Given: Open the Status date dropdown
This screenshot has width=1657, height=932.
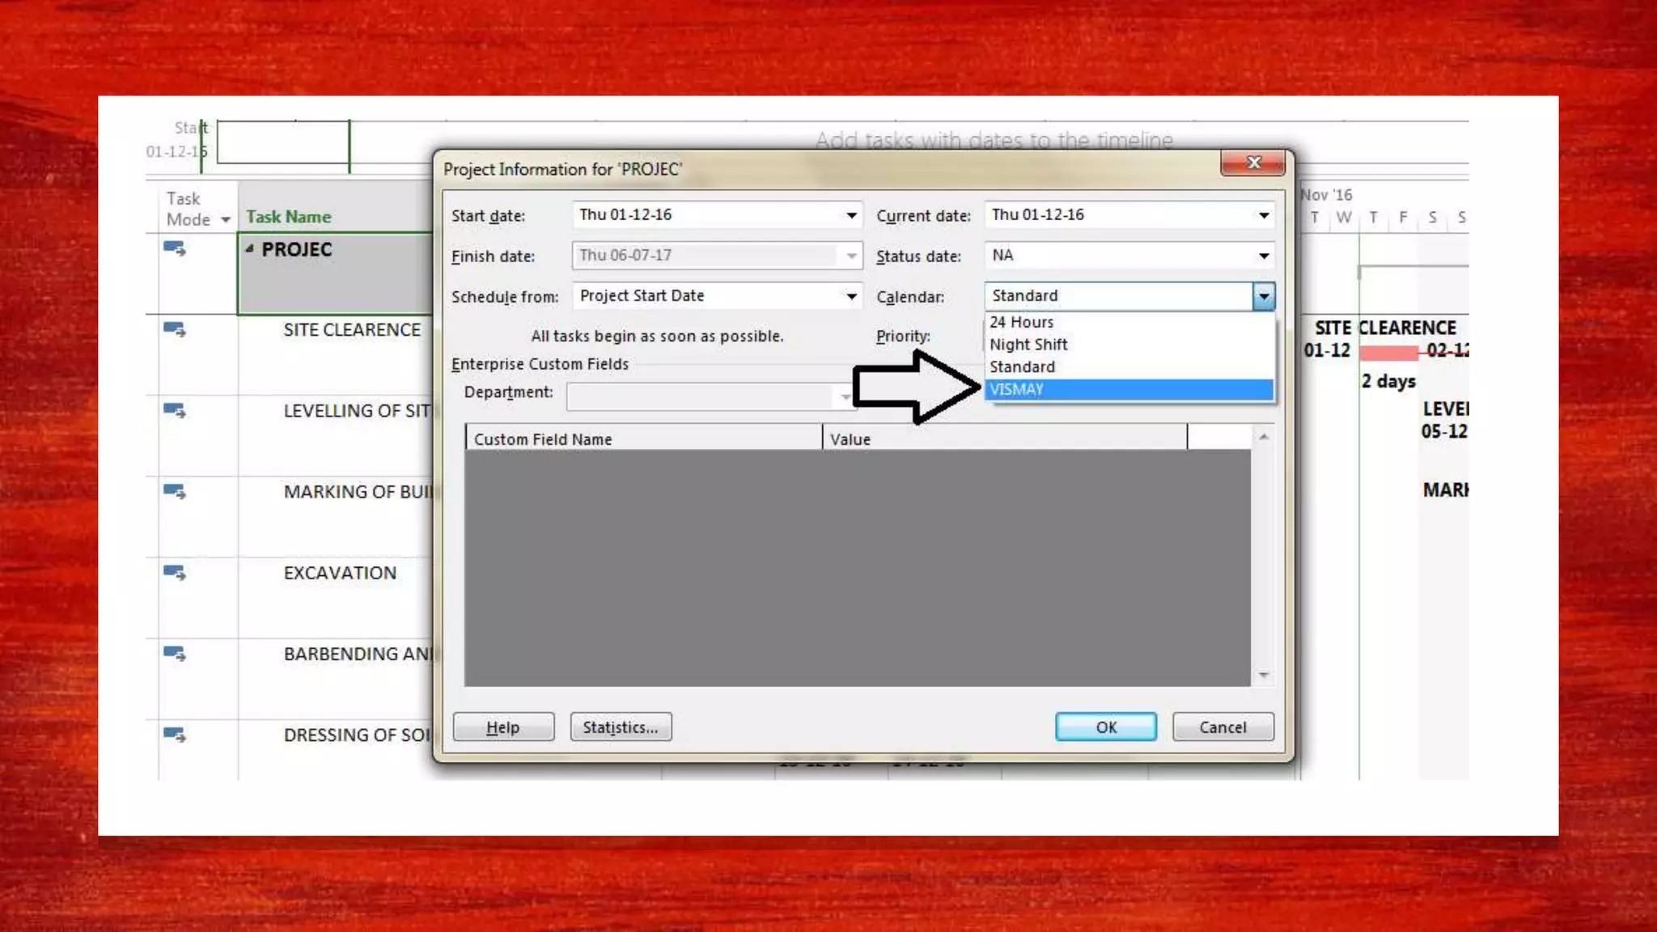Looking at the screenshot, I should click(1263, 256).
